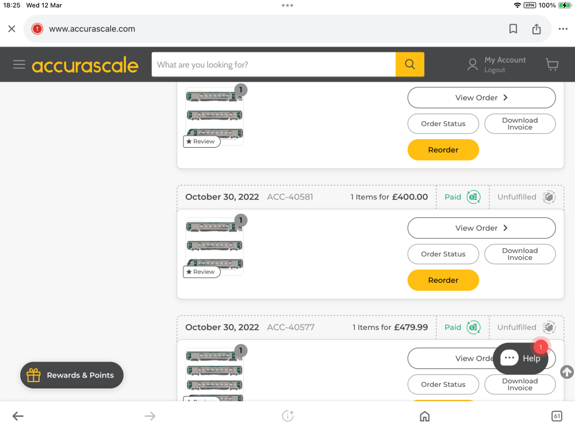Download Invoice for order ACC-40581
The image size is (575, 431).
click(x=520, y=254)
